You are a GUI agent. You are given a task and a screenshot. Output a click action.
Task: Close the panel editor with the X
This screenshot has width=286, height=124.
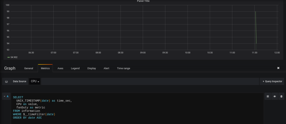point(278,68)
